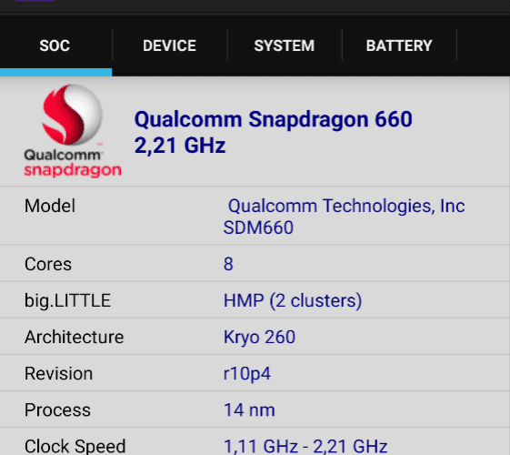
Task: Open the SOC tab
Action: [55, 45]
